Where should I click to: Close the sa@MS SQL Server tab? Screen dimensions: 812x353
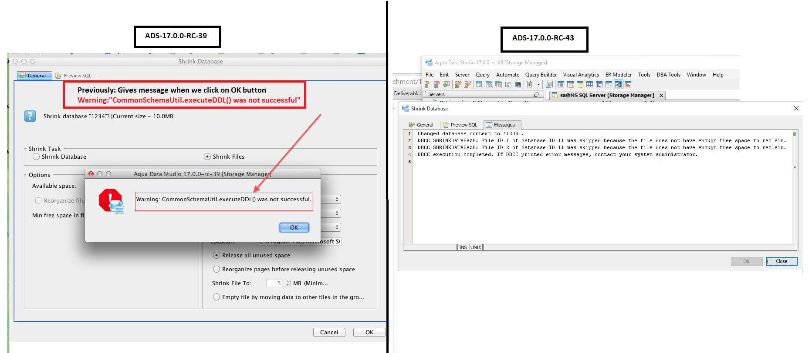pyautogui.click(x=661, y=95)
